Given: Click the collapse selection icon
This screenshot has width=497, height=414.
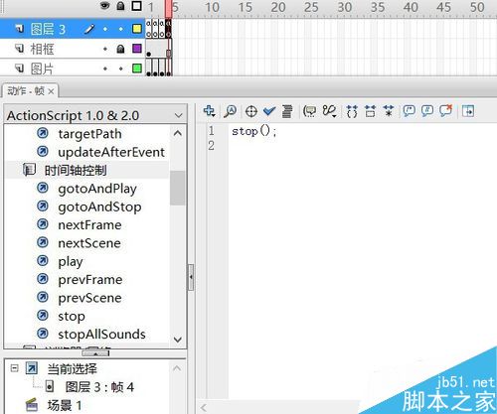Looking at the screenshot, I should pyautogui.click(x=370, y=111).
